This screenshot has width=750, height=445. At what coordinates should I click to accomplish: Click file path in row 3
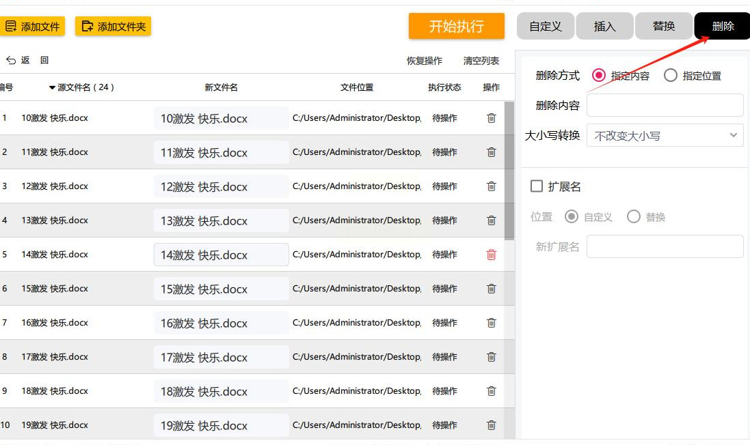[x=357, y=186]
